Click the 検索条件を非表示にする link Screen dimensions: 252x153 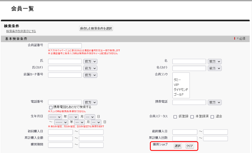pyautogui.click(x=21, y=31)
